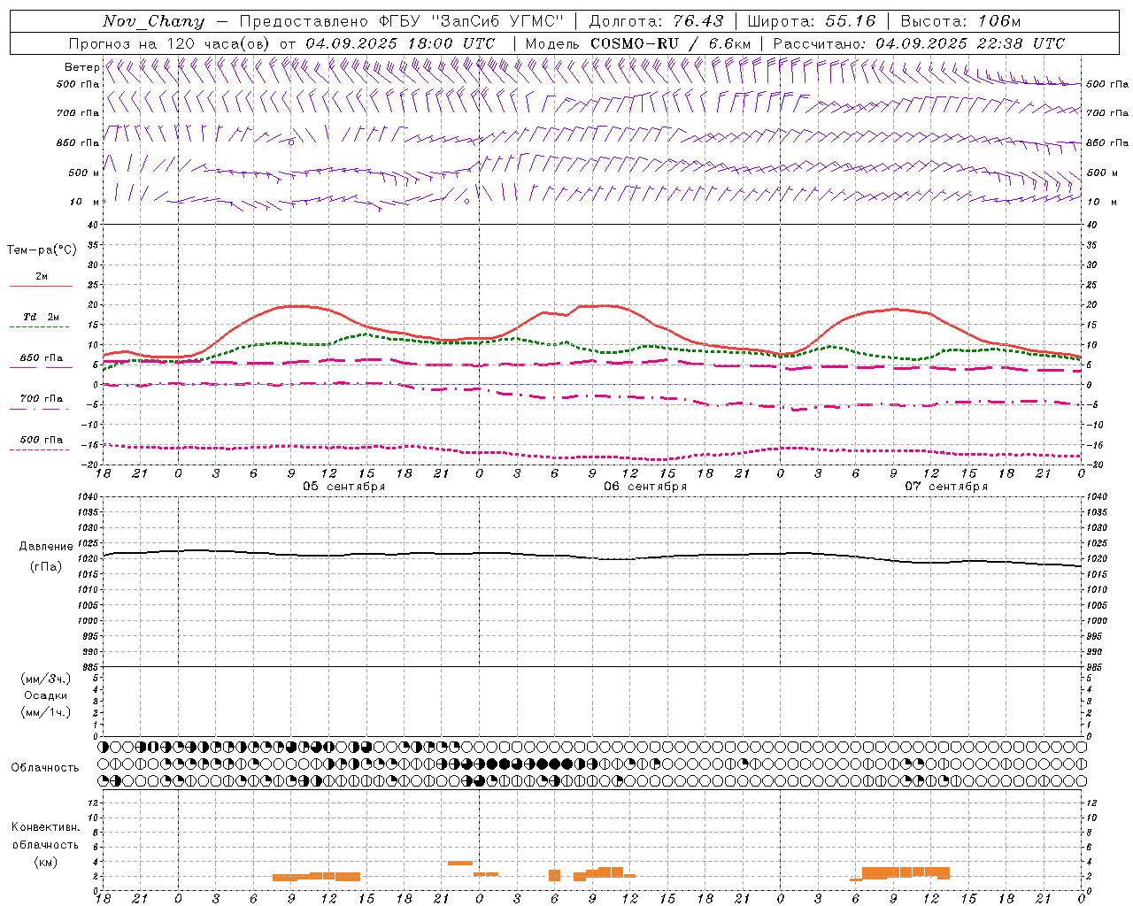Click orange convective bar on 07 сентября
Image resolution: width=1133 pixels, height=906 pixels.
[x=906, y=872]
